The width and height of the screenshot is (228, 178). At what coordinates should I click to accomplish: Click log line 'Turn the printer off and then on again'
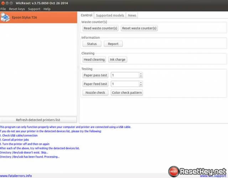click(25, 144)
